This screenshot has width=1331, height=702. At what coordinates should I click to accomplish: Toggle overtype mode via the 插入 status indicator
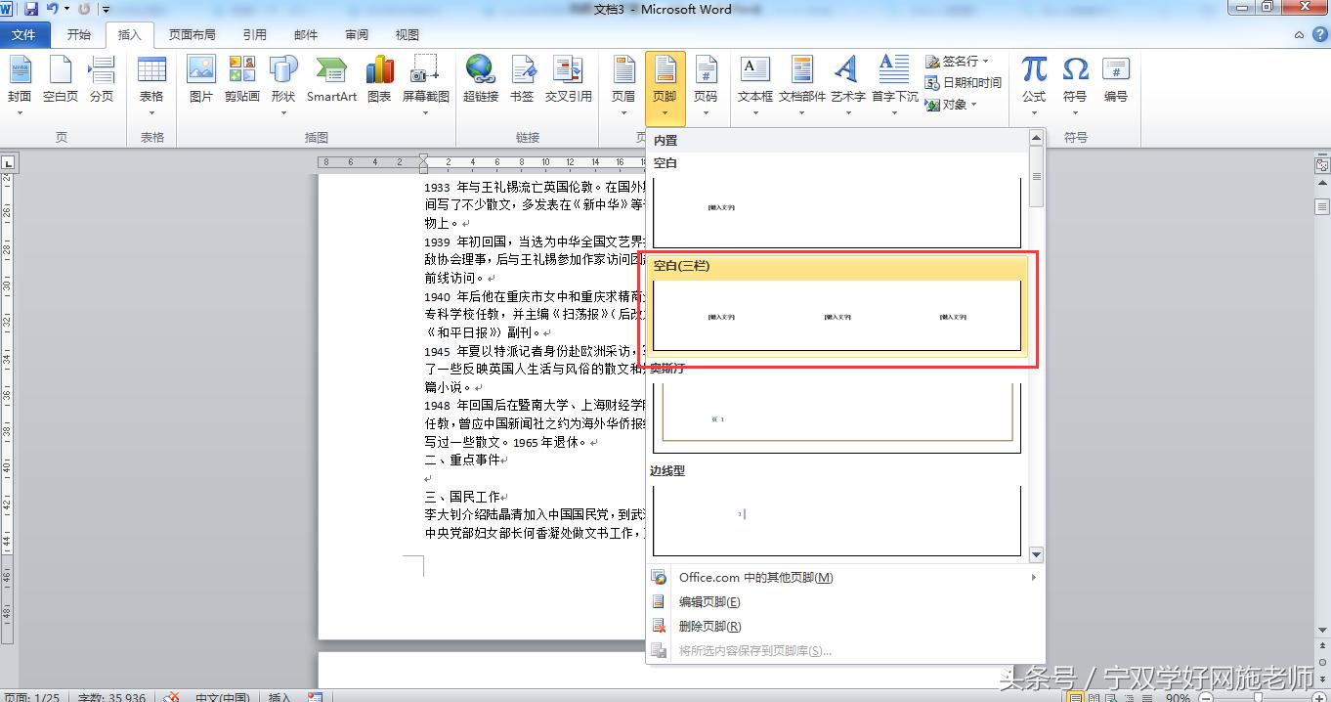pyautogui.click(x=279, y=697)
